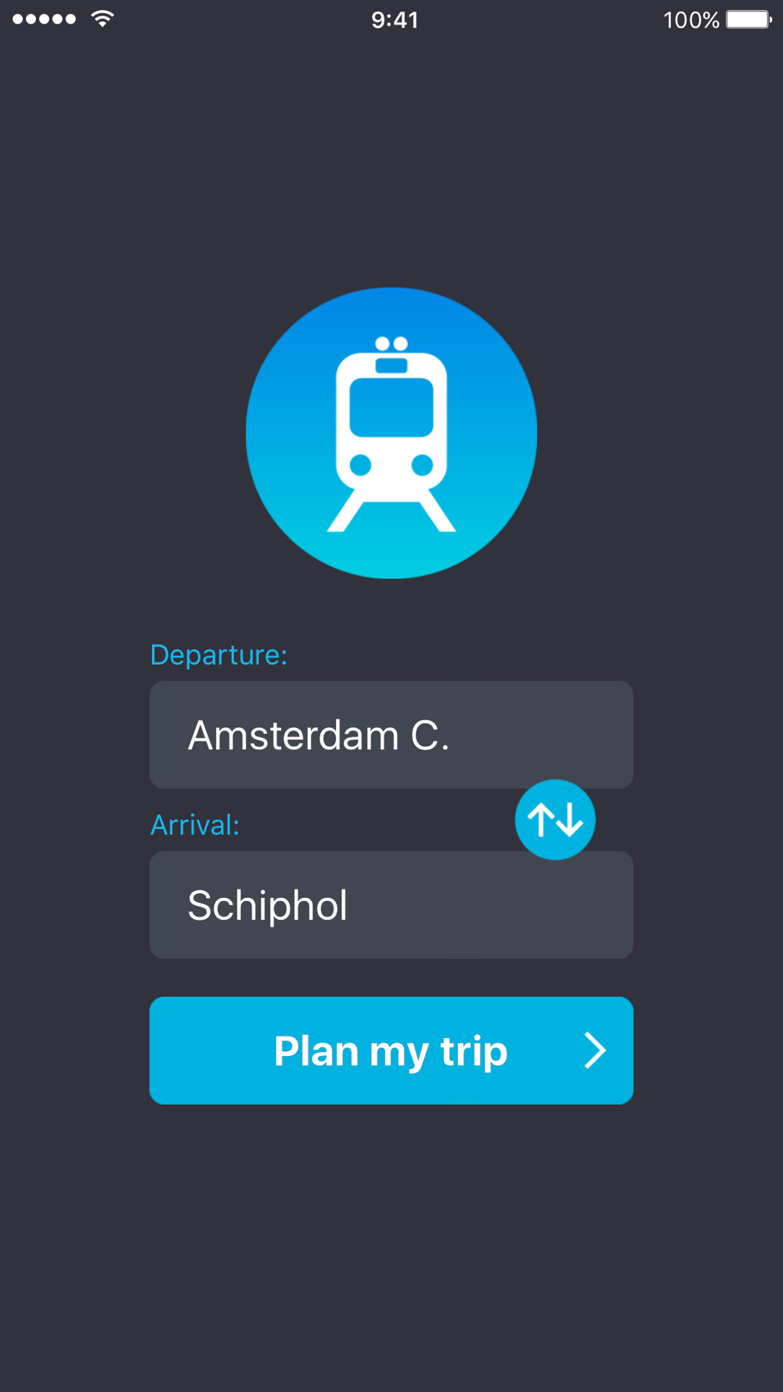783x1392 pixels.
Task: Click the Arrival label
Action: (x=195, y=824)
